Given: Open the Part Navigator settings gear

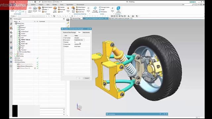Looking at the screenshot, I should tap(11, 19).
